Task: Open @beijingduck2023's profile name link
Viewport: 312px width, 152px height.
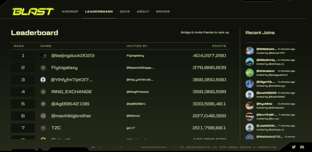Action: [73, 56]
